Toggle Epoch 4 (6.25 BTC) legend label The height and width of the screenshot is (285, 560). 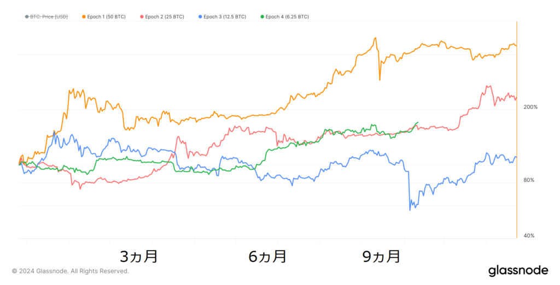(284, 17)
